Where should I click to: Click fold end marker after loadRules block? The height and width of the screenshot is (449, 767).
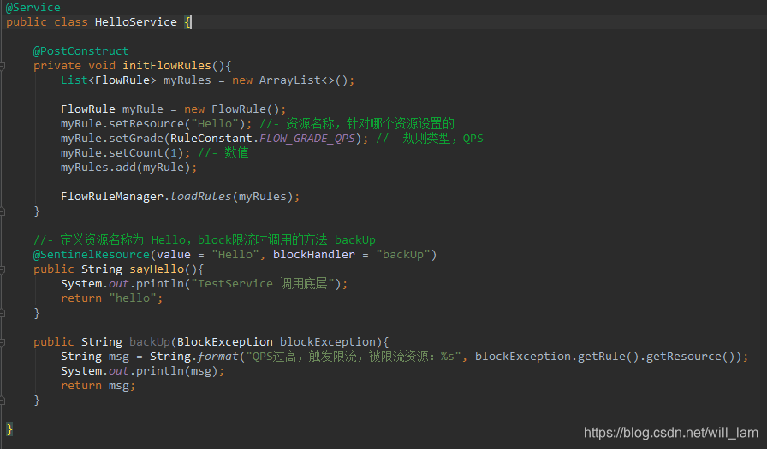[x=2, y=211]
